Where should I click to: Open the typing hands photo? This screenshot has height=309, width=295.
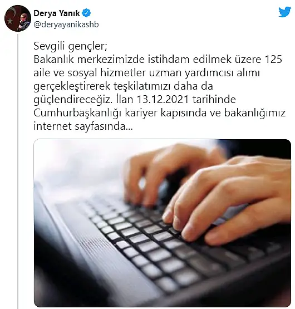click(163, 223)
